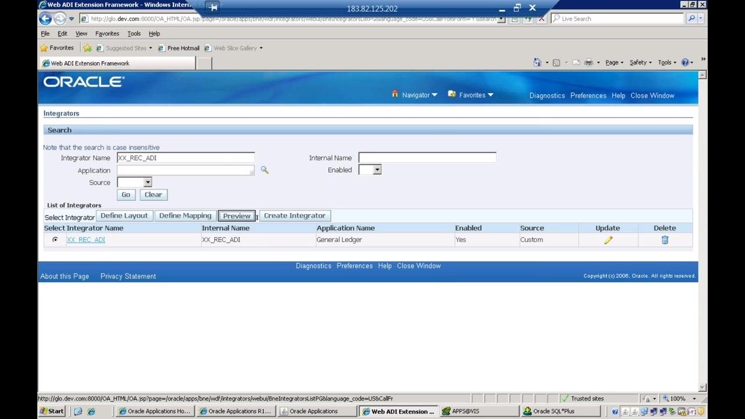The image size is (745, 419).
Task: Click the pencil Update icon for XX_REC_ADI
Action: coord(608,240)
